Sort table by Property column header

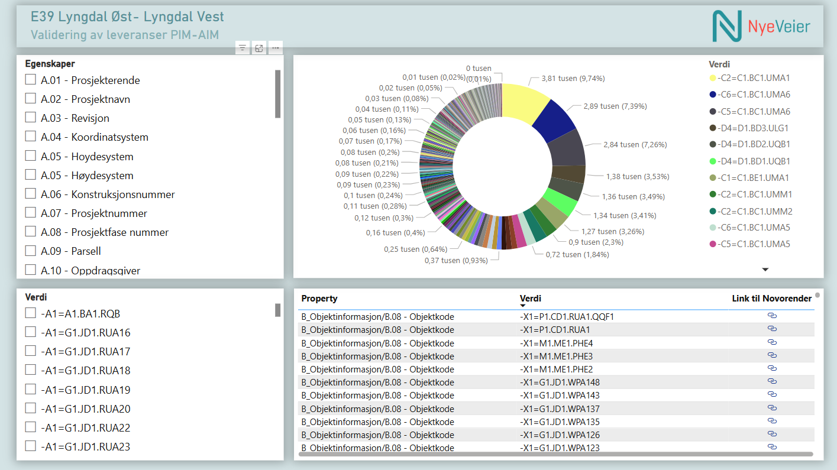[x=319, y=299]
